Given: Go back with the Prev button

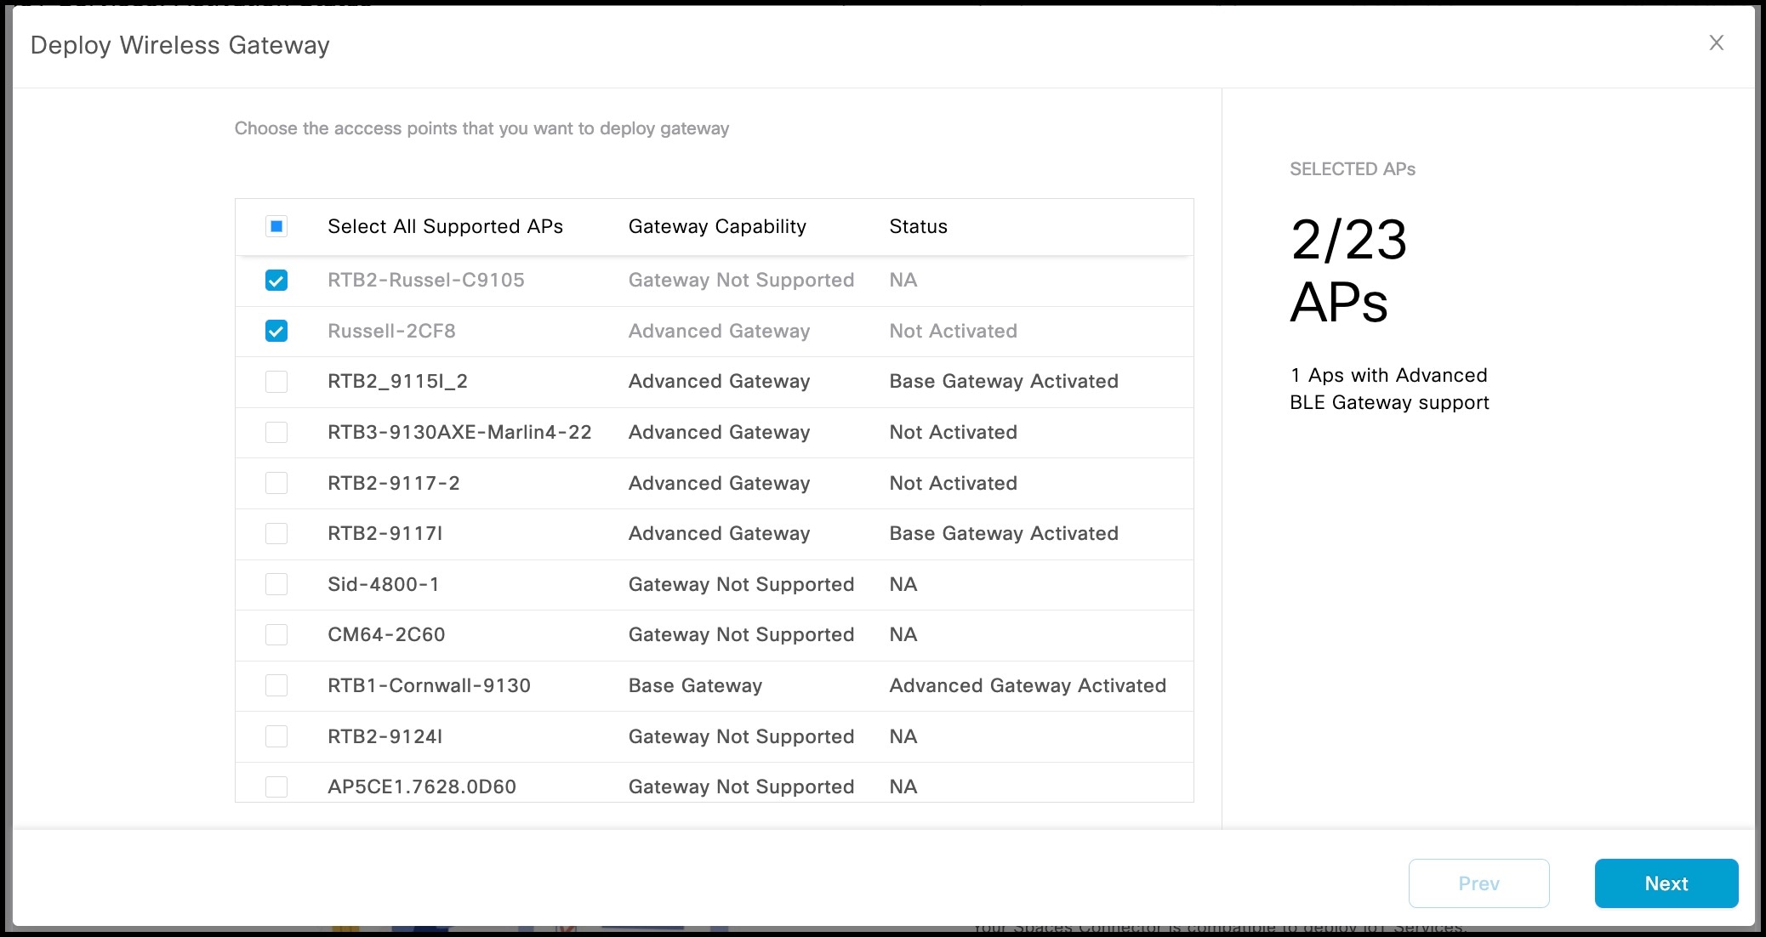Looking at the screenshot, I should pos(1478,883).
